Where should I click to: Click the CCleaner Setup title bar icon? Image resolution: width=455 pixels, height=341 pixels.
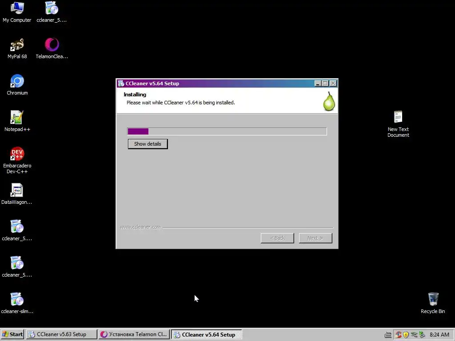pos(121,83)
